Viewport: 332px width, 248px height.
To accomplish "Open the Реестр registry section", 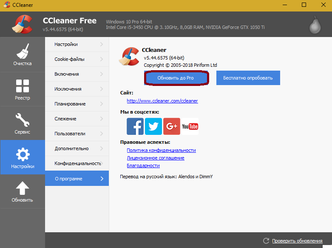I will tap(22, 89).
